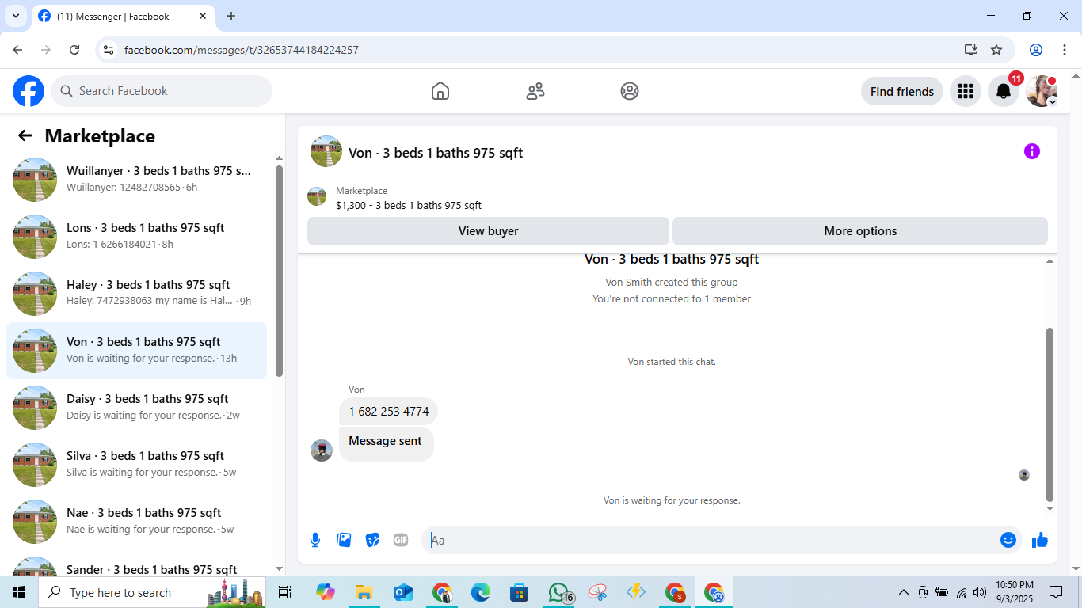Viewport: 1082px width, 608px height.
Task: Open the taskbar clock and date
Action: click(x=1015, y=592)
